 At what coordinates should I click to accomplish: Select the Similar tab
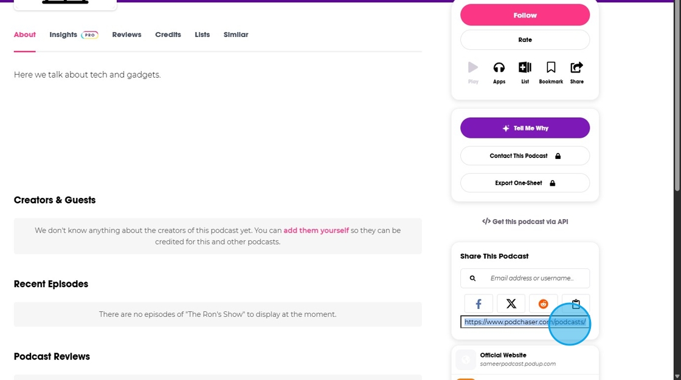(x=236, y=35)
